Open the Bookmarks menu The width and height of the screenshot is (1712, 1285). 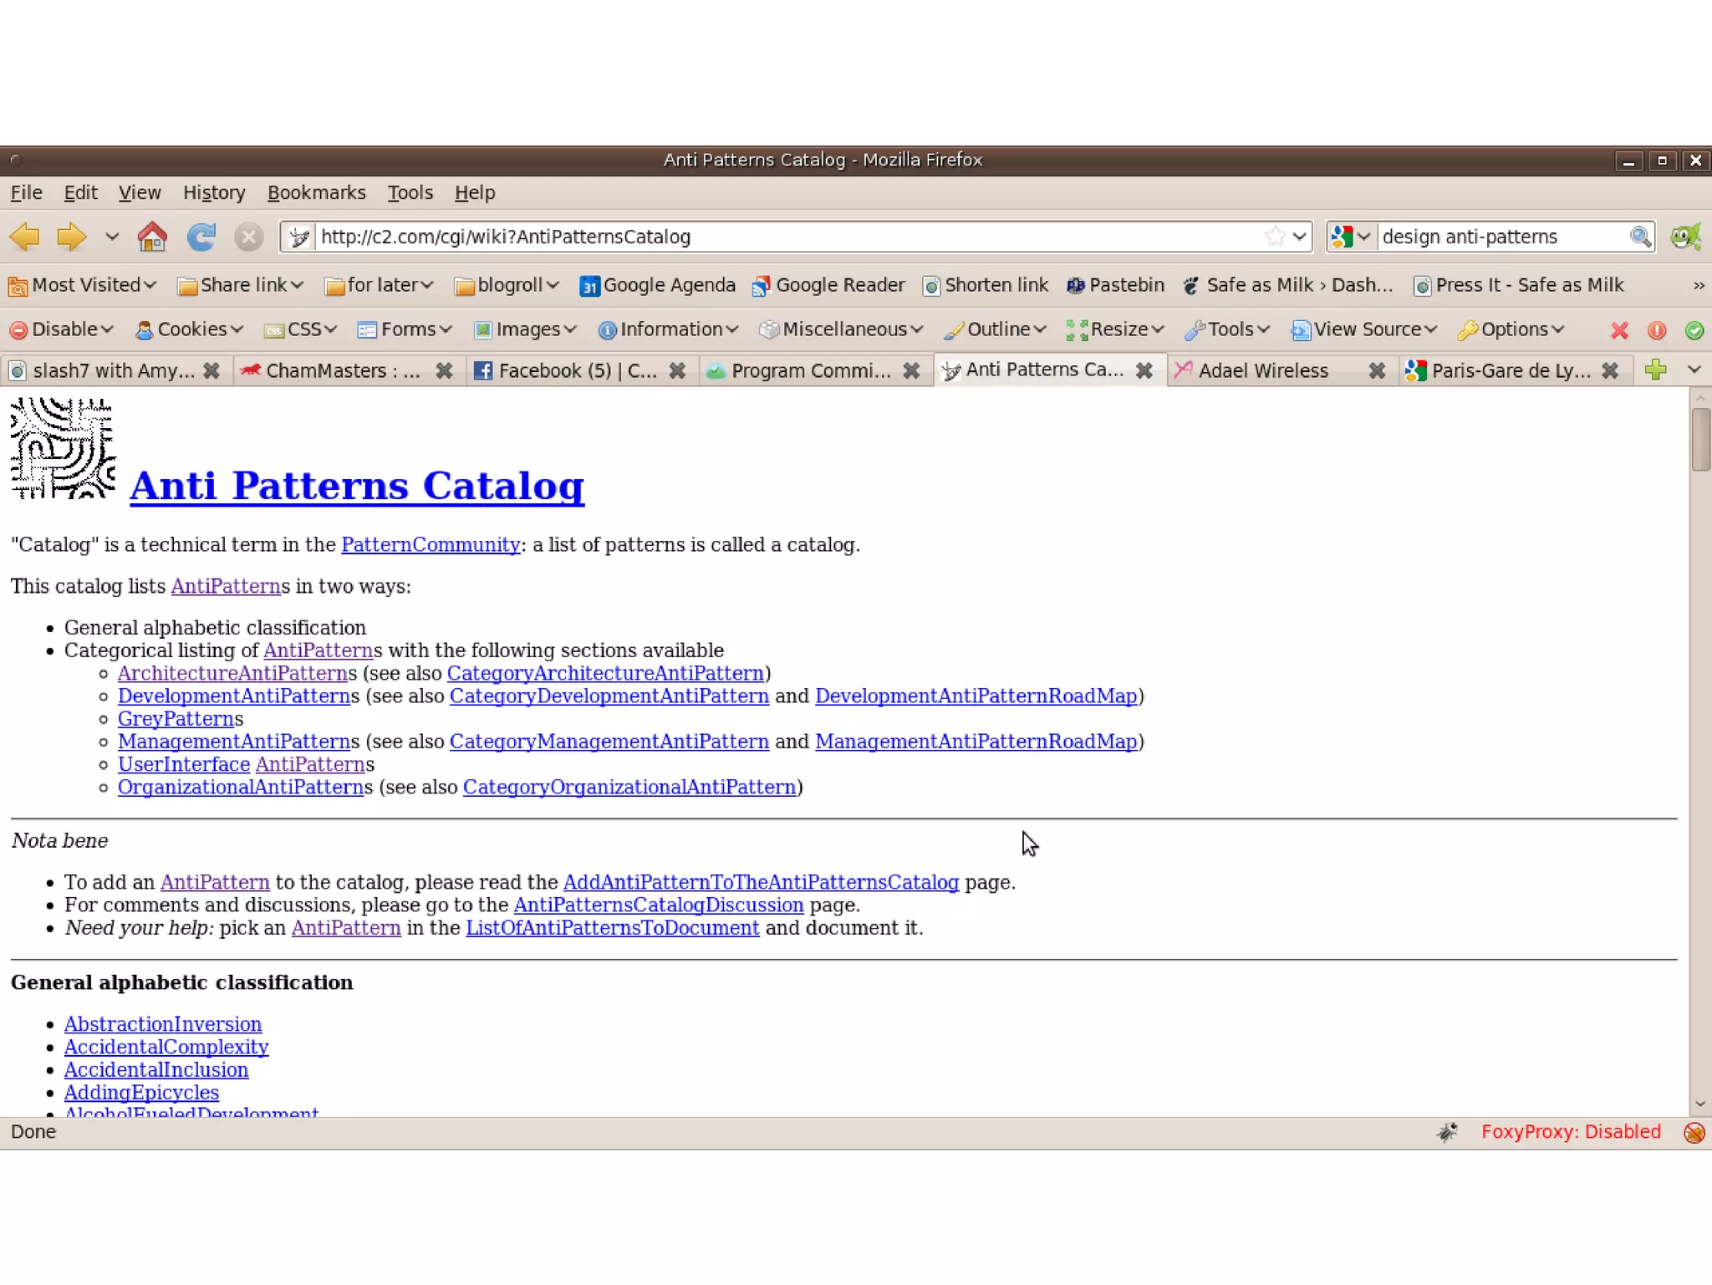[x=316, y=192]
